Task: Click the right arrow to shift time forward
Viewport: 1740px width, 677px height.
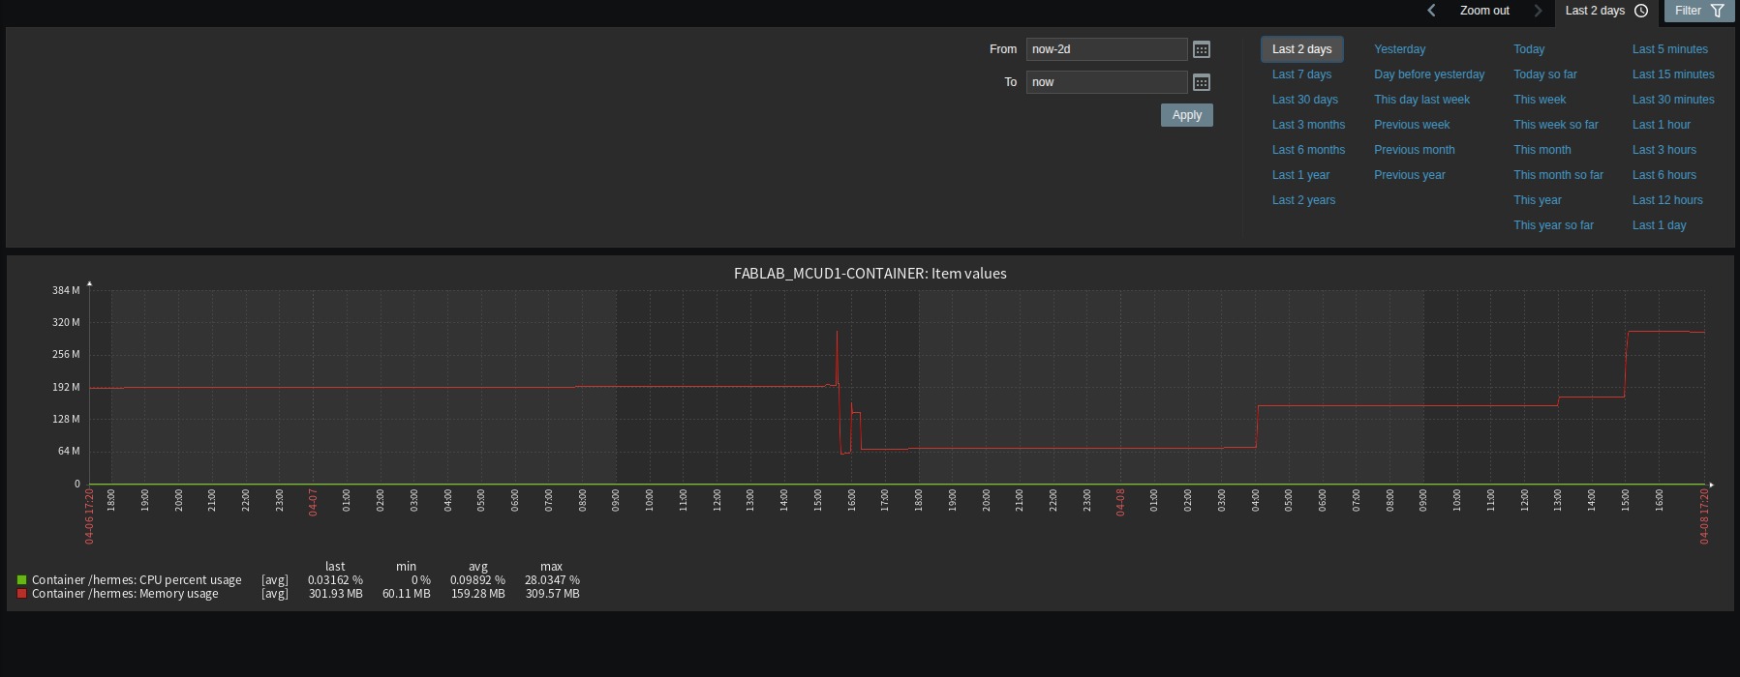Action: pyautogui.click(x=1537, y=11)
